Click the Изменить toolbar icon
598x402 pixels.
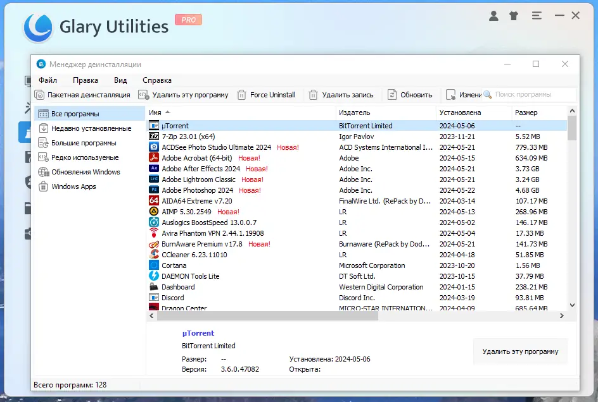(x=450, y=95)
